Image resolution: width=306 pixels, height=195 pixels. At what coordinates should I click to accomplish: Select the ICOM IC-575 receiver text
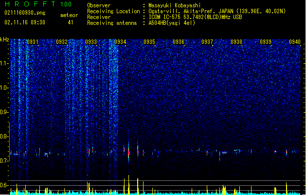coord(195,17)
